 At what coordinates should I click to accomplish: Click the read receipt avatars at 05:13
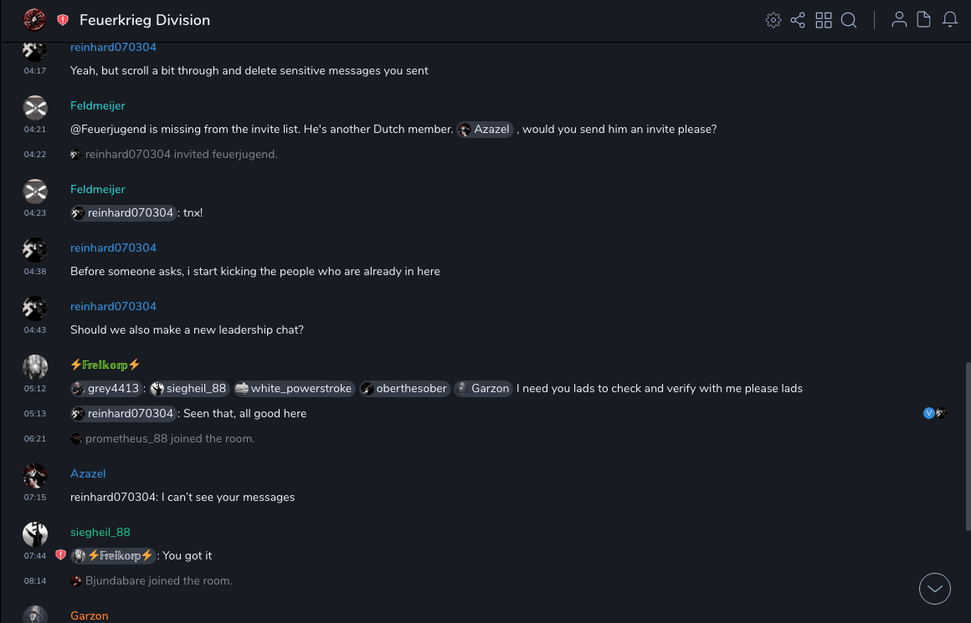pos(934,413)
